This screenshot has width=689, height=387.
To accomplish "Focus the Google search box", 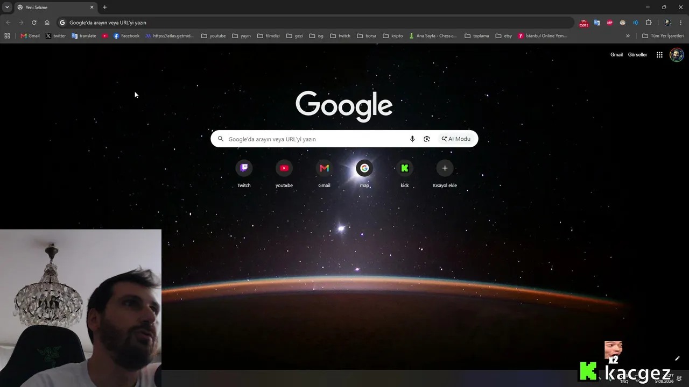I will 344,139.
